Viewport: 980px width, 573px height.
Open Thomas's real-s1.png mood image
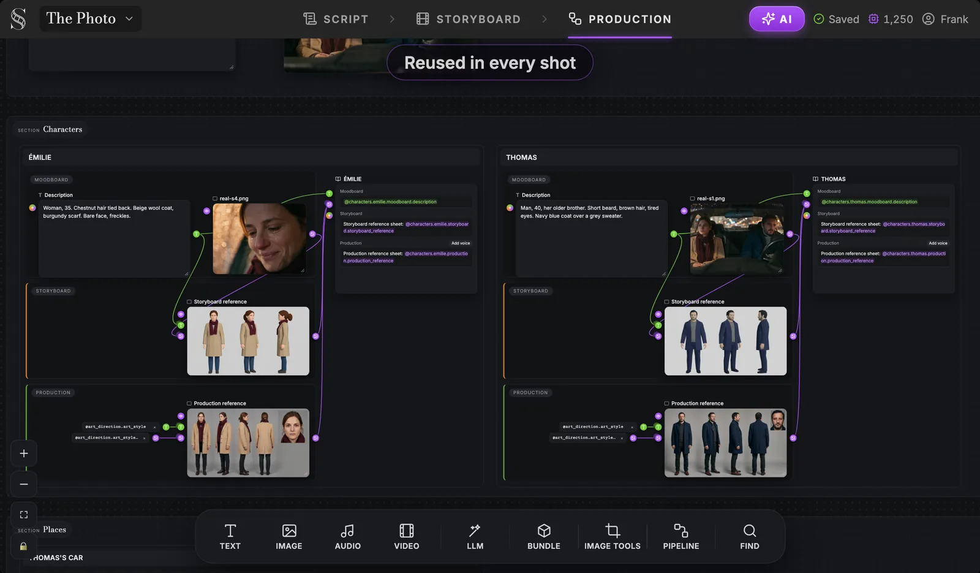737,238
